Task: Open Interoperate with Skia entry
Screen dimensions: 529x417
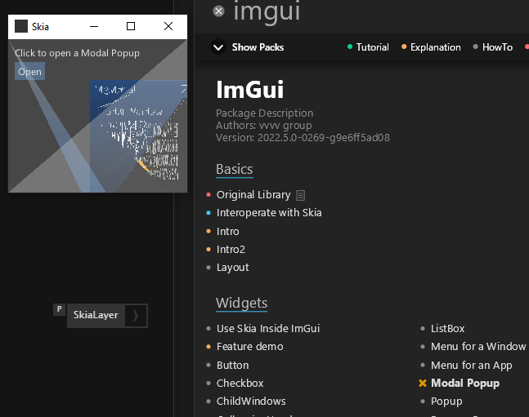Action: click(x=269, y=213)
